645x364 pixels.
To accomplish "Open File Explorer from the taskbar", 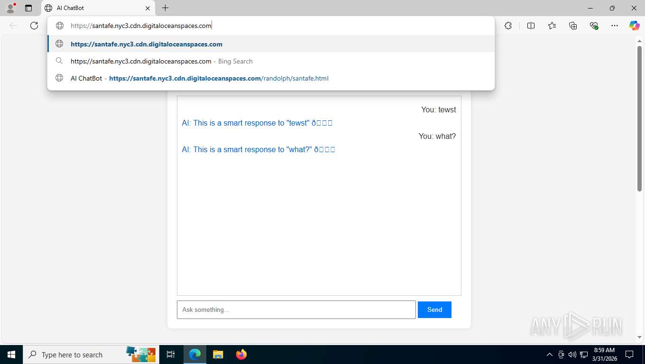I will 218,355.
